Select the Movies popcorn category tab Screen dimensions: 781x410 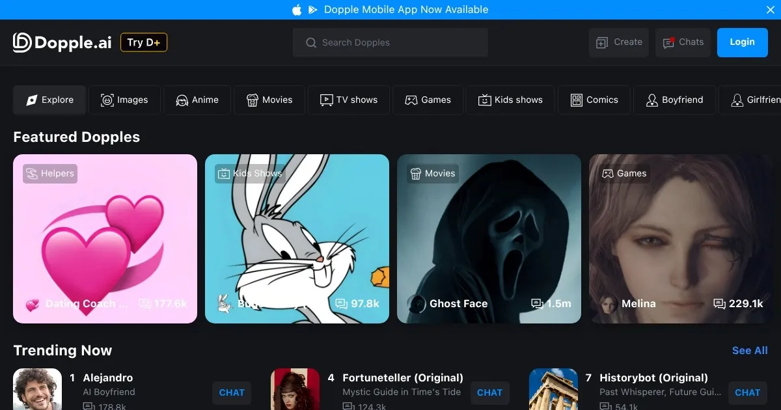click(269, 100)
